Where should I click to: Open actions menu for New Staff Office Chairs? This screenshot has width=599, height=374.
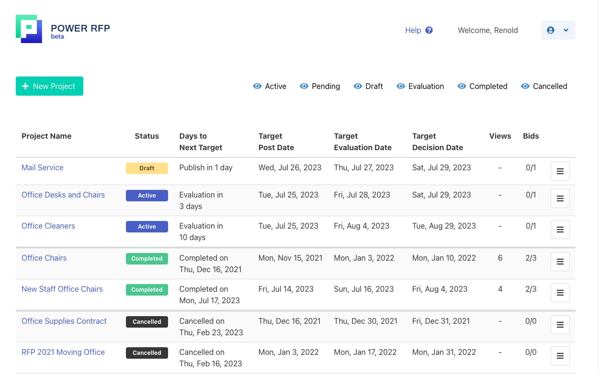point(560,292)
